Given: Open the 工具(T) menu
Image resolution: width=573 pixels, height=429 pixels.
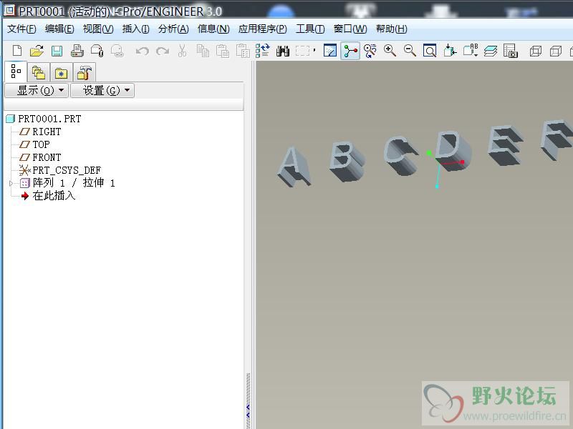Looking at the screenshot, I should (310, 29).
